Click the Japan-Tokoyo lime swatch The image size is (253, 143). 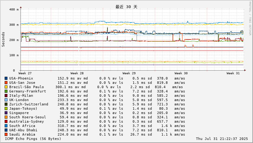click(x=6, y=109)
